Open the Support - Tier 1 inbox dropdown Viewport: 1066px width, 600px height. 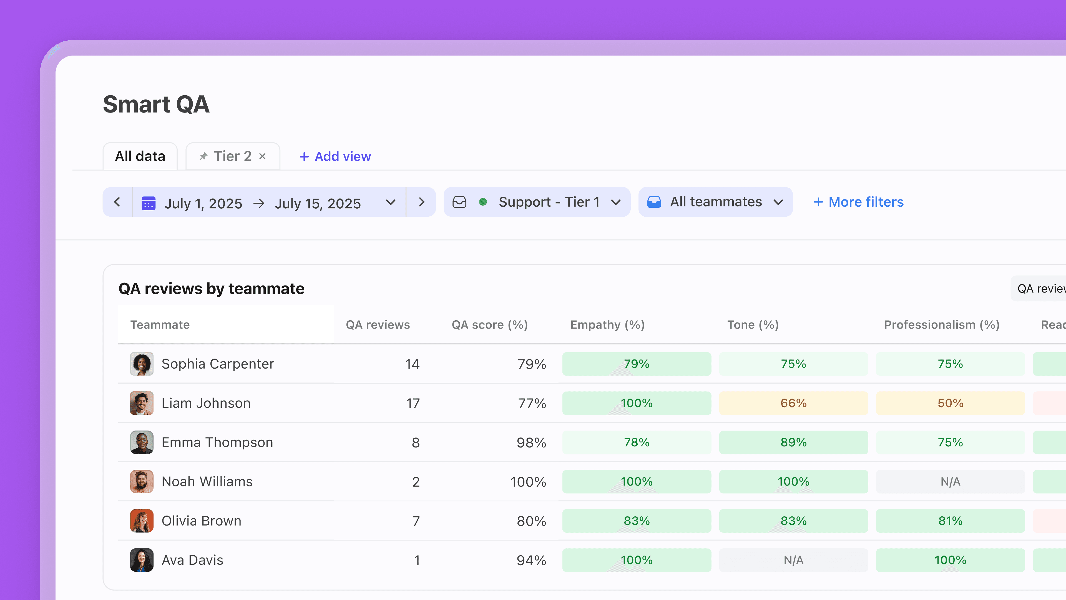point(537,202)
